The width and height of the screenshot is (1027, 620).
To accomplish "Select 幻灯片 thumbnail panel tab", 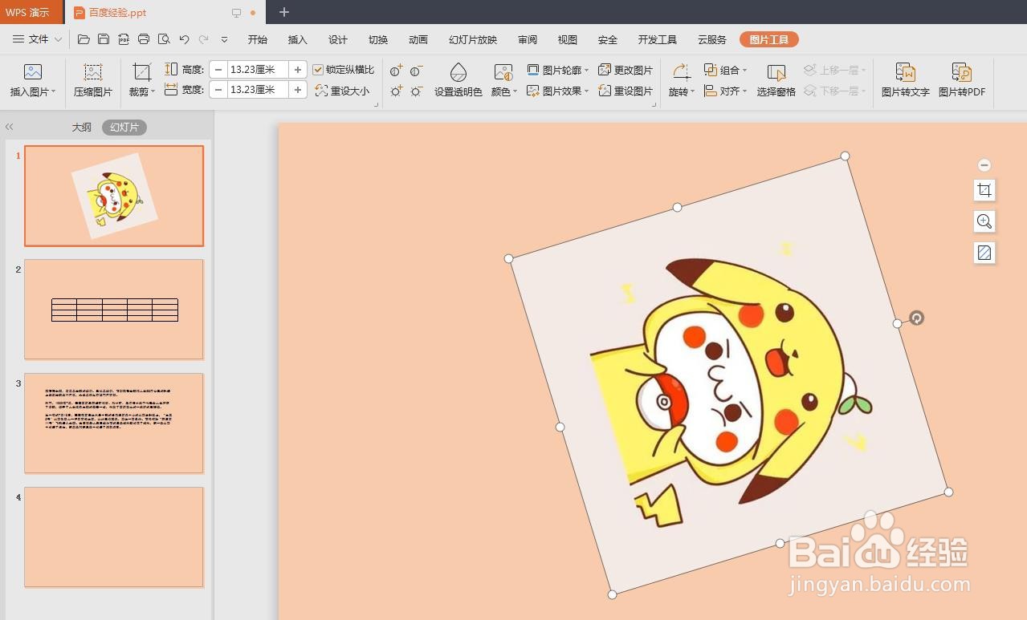I will [x=124, y=127].
